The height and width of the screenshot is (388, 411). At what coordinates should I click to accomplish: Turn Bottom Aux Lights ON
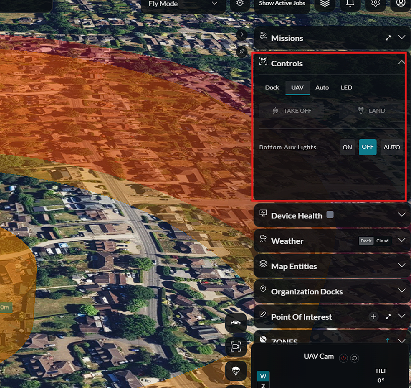coord(347,147)
